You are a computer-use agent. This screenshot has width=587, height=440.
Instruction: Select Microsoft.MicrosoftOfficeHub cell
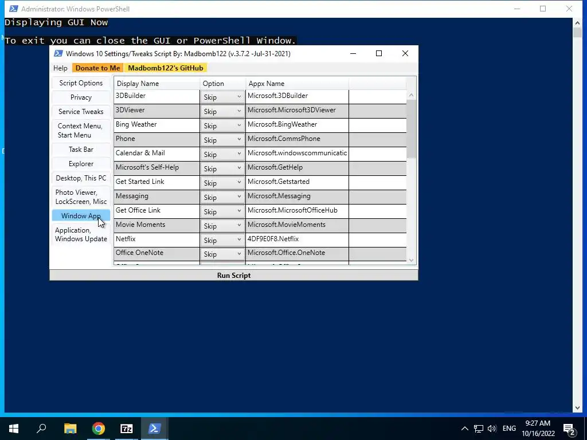tap(297, 211)
